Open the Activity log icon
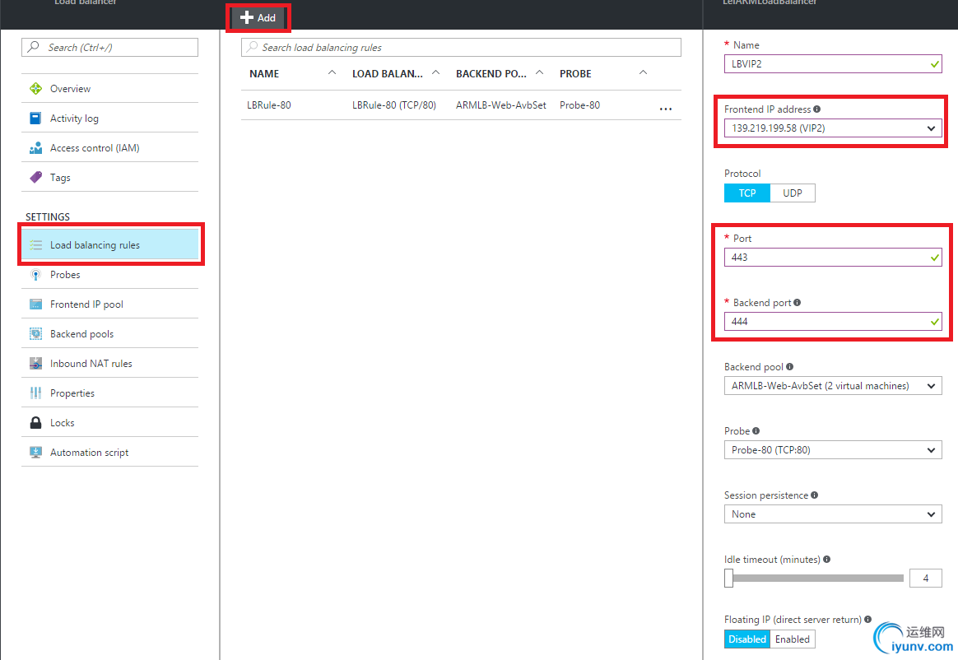958x660 pixels. [x=35, y=118]
